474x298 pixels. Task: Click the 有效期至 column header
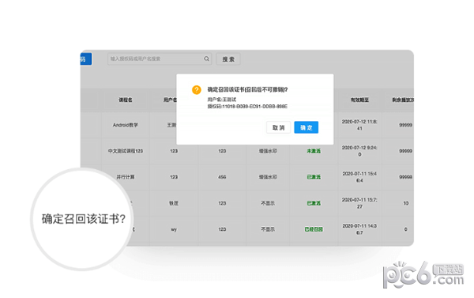click(359, 100)
